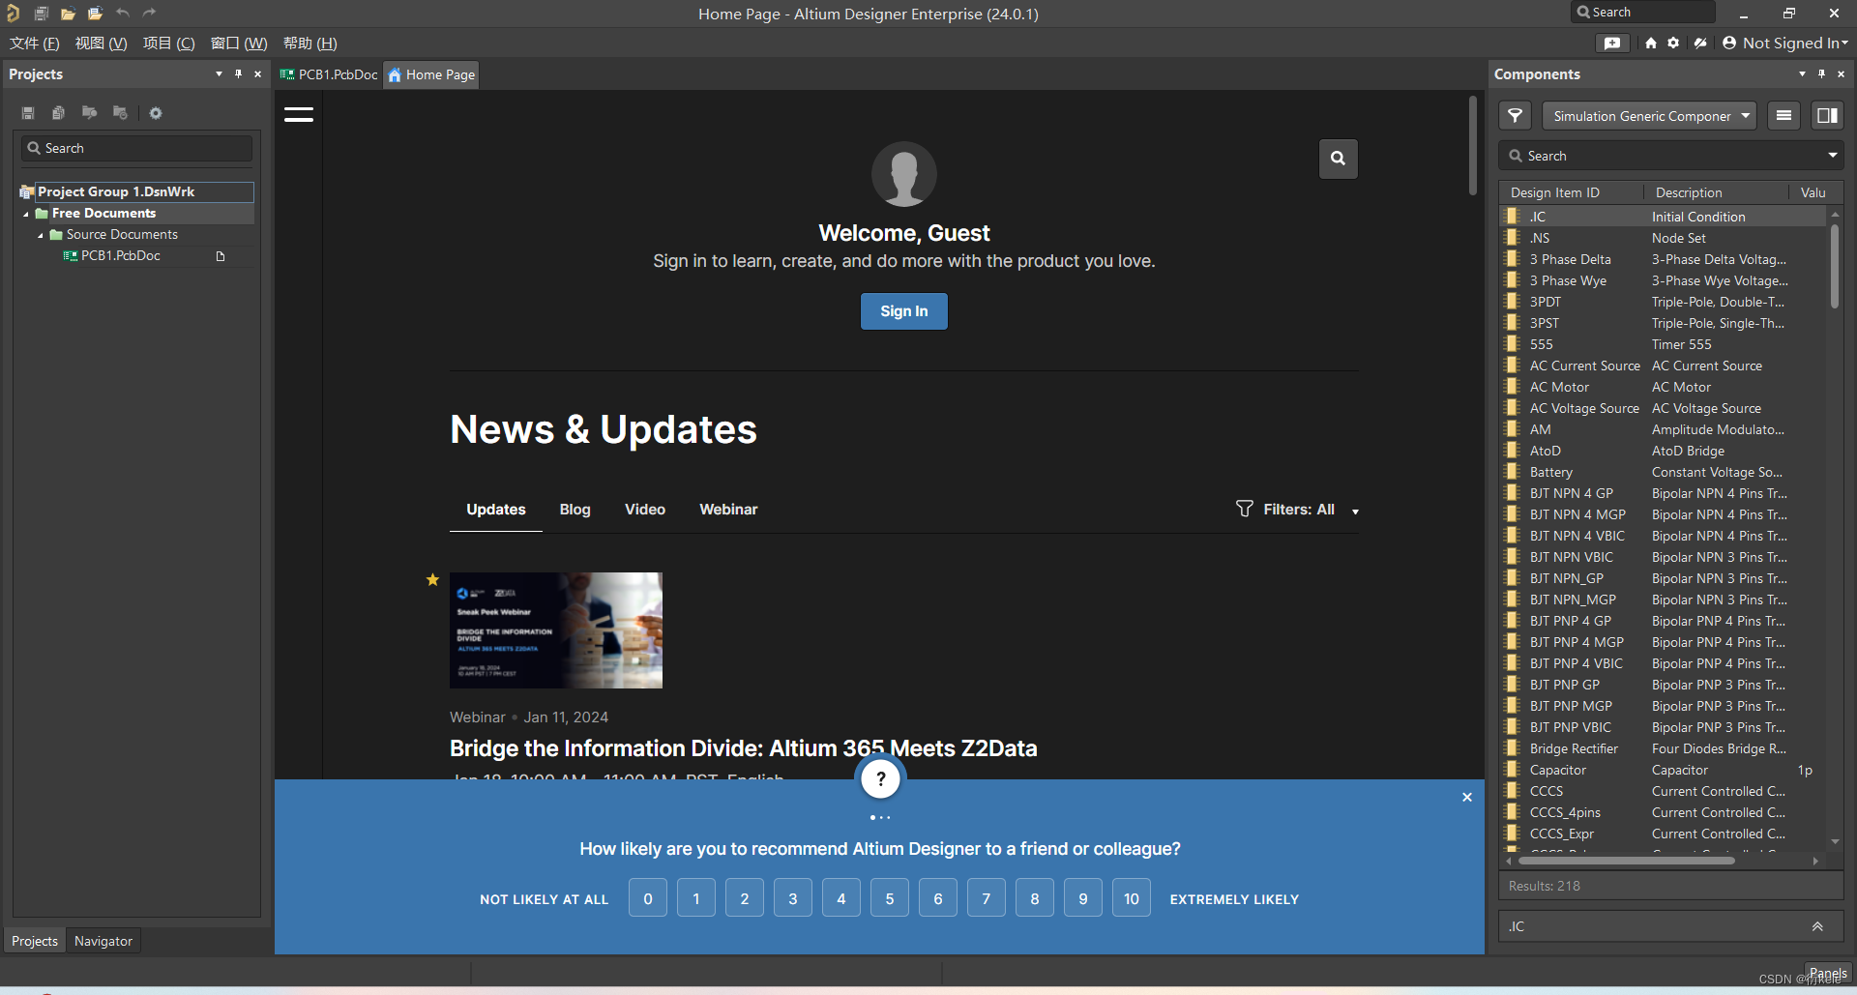Switch to the Navigator panel tab
The width and height of the screenshot is (1857, 995).
point(103,941)
